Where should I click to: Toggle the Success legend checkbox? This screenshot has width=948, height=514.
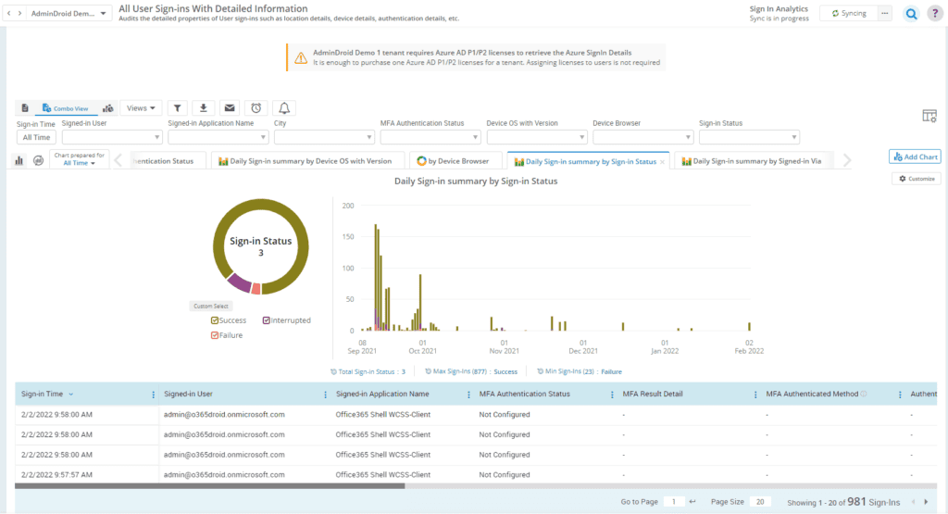point(215,320)
